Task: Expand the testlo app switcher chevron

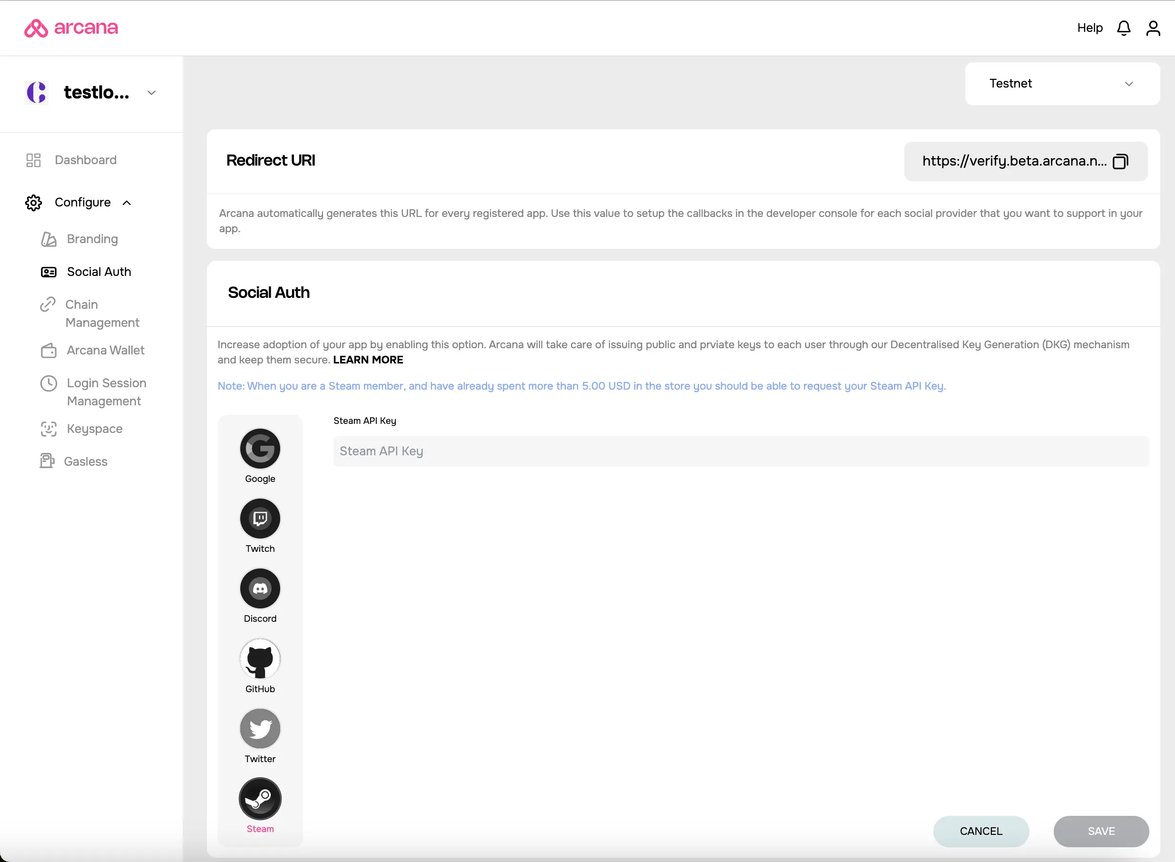Action: 151,93
